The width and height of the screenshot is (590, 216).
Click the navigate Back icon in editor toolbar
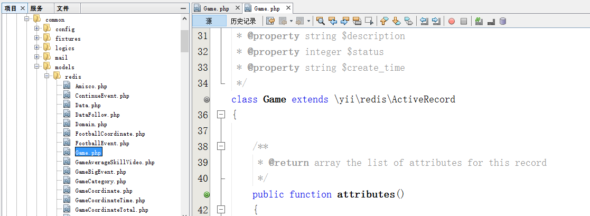(283, 21)
